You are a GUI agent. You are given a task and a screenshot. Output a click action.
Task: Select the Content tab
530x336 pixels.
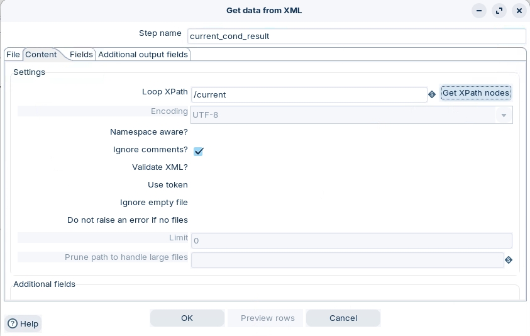tap(41, 55)
